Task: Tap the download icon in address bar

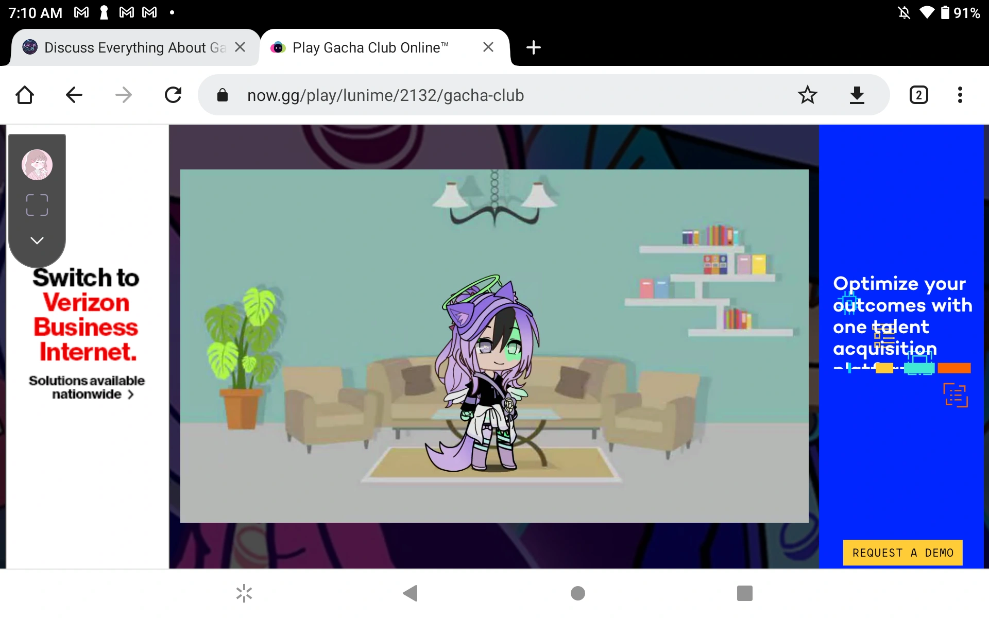Action: (857, 95)
